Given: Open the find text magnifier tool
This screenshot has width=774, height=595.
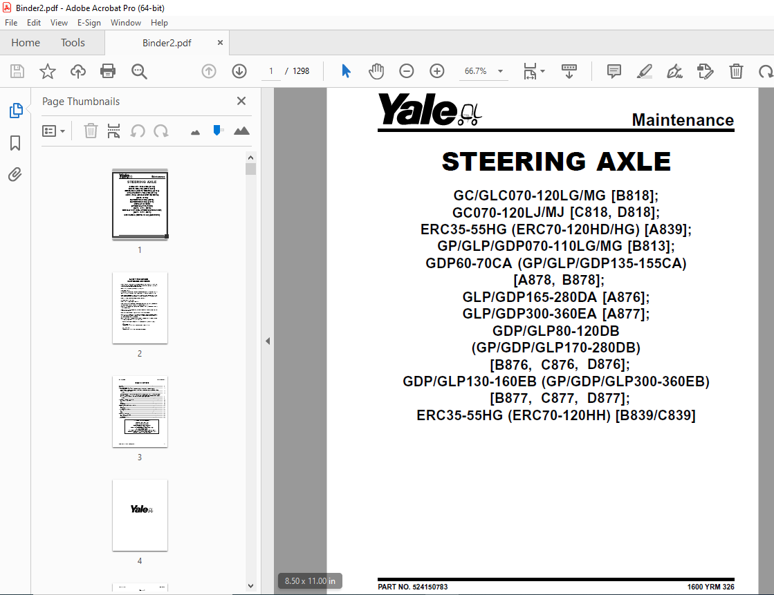Looking at the screenshot, I should click(139, 72).
